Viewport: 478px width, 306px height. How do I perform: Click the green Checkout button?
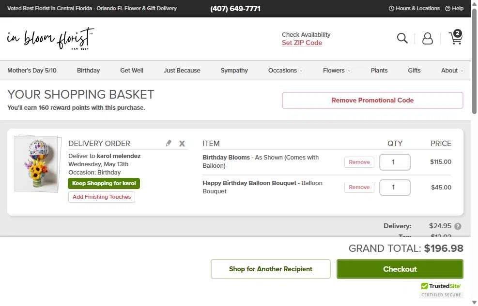(400, 269)
